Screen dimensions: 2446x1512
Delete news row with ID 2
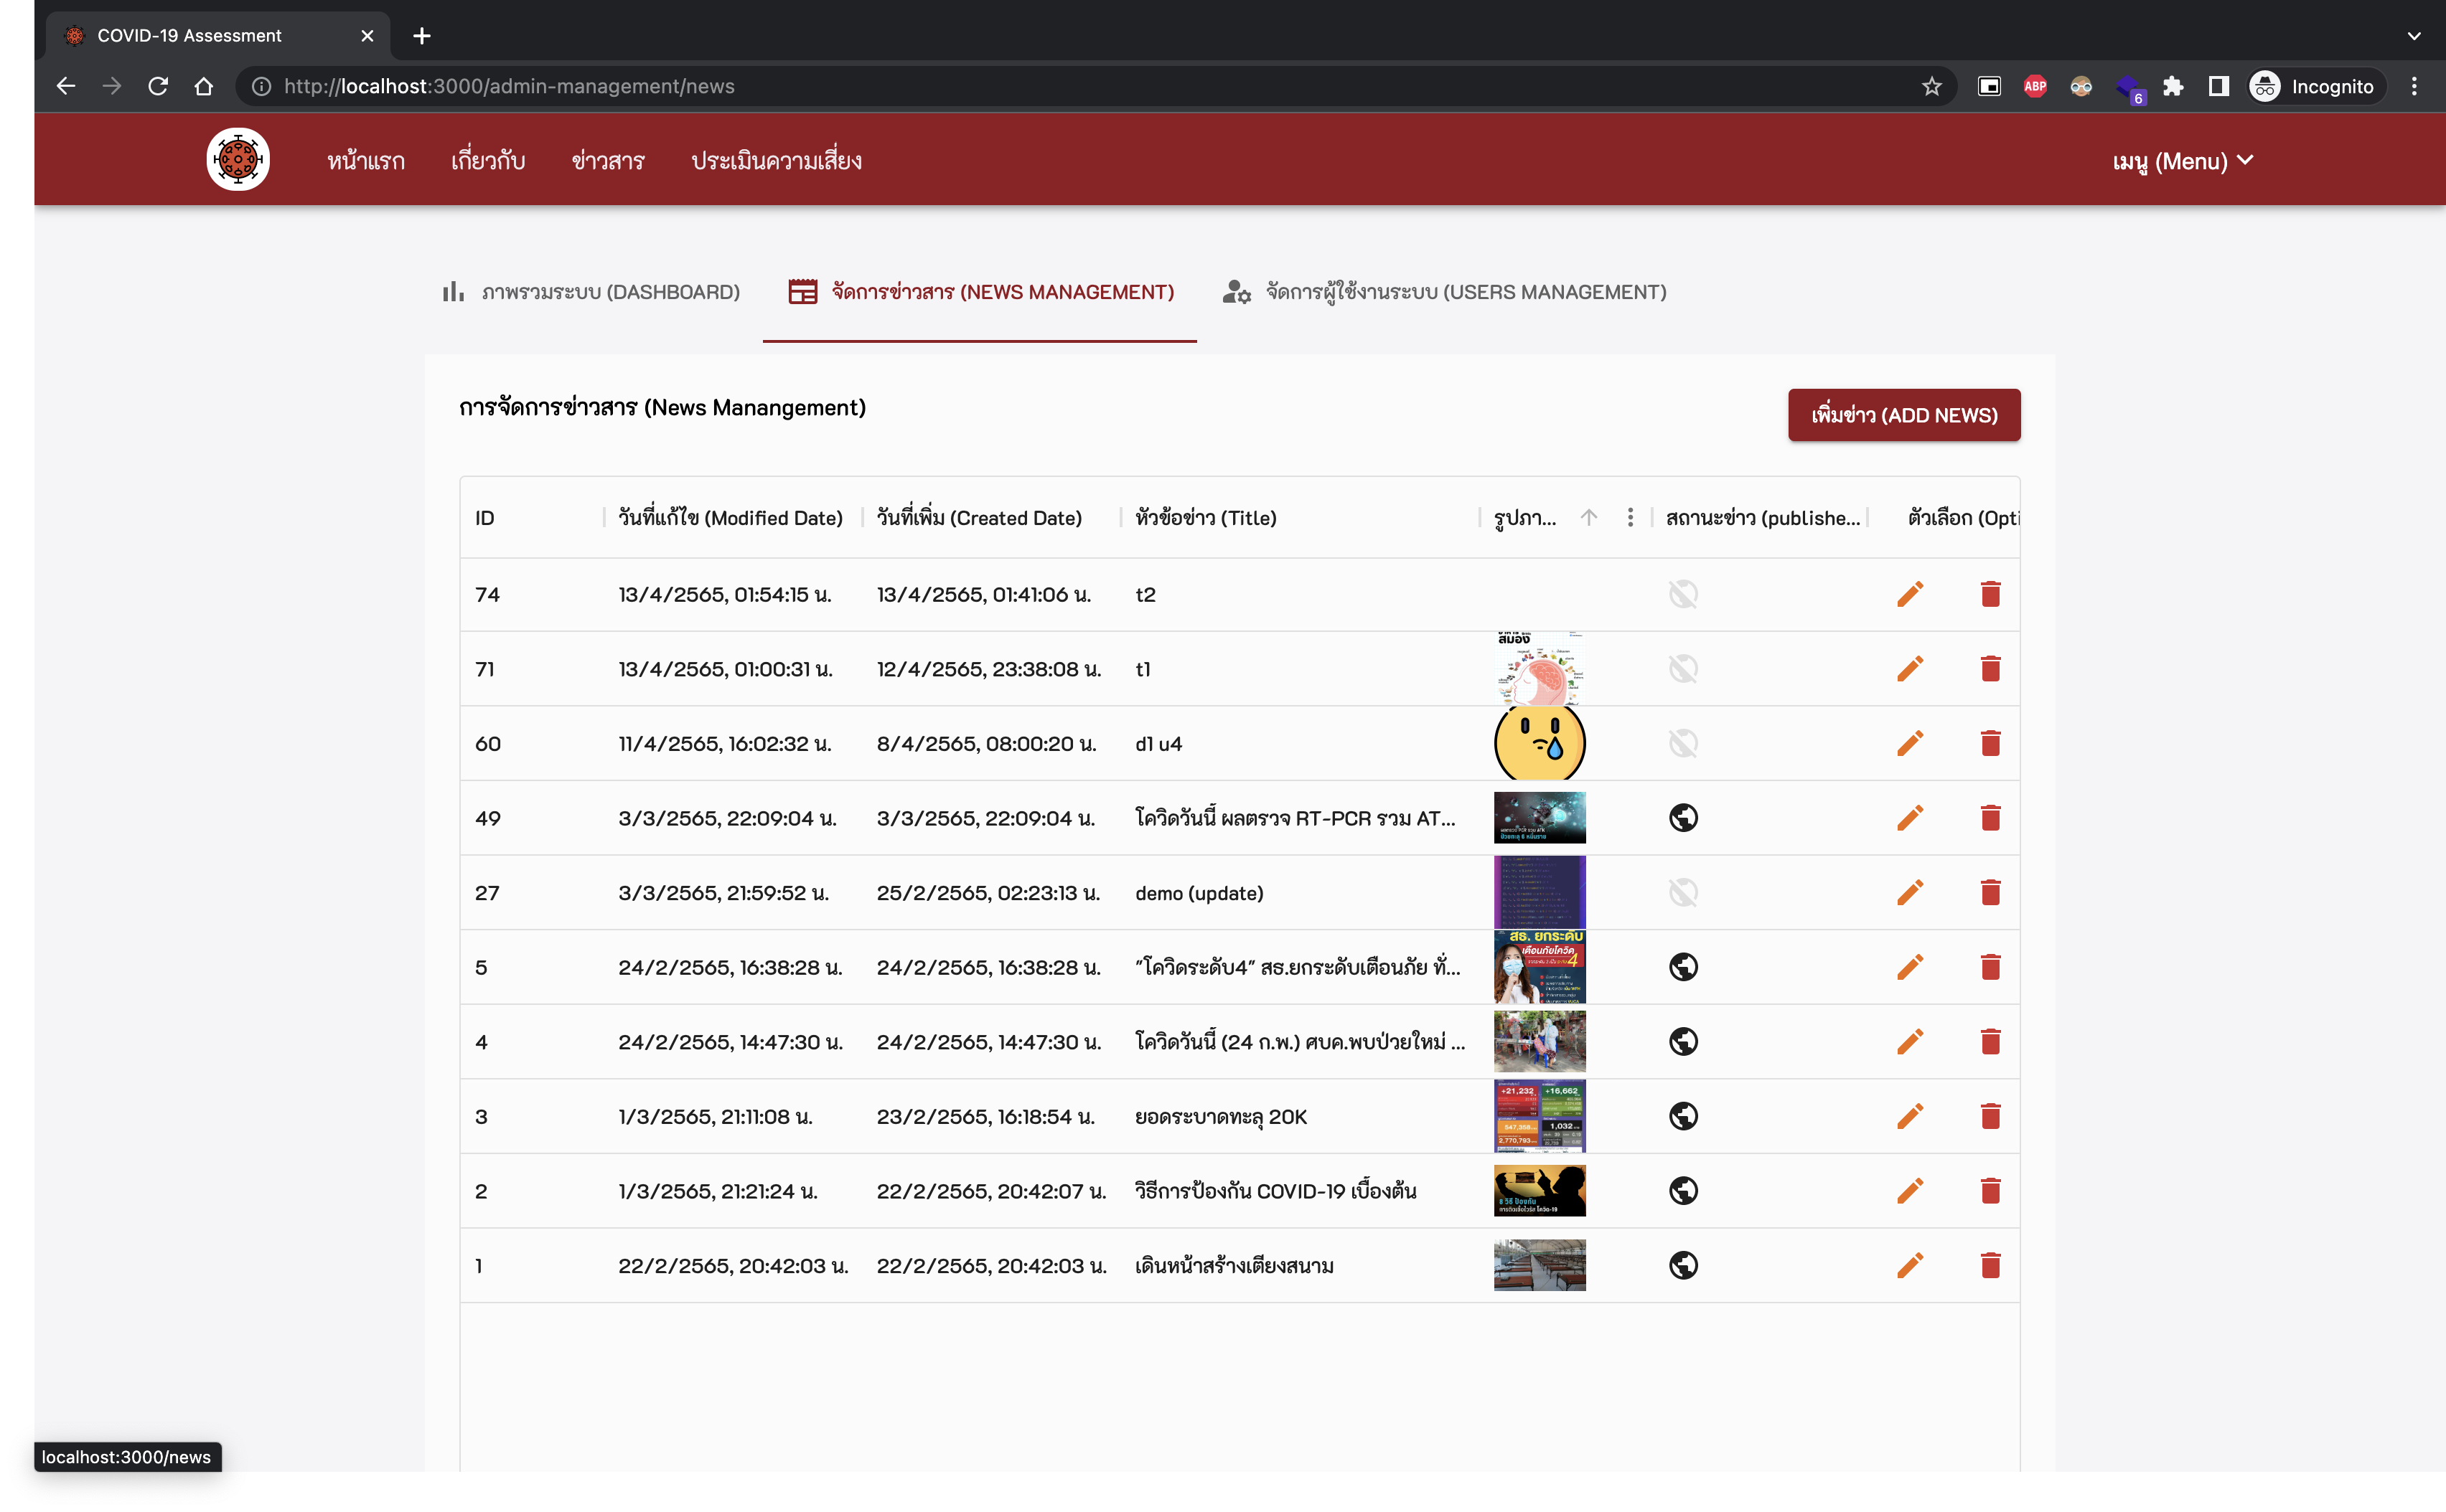(x=1990, y=1190)
